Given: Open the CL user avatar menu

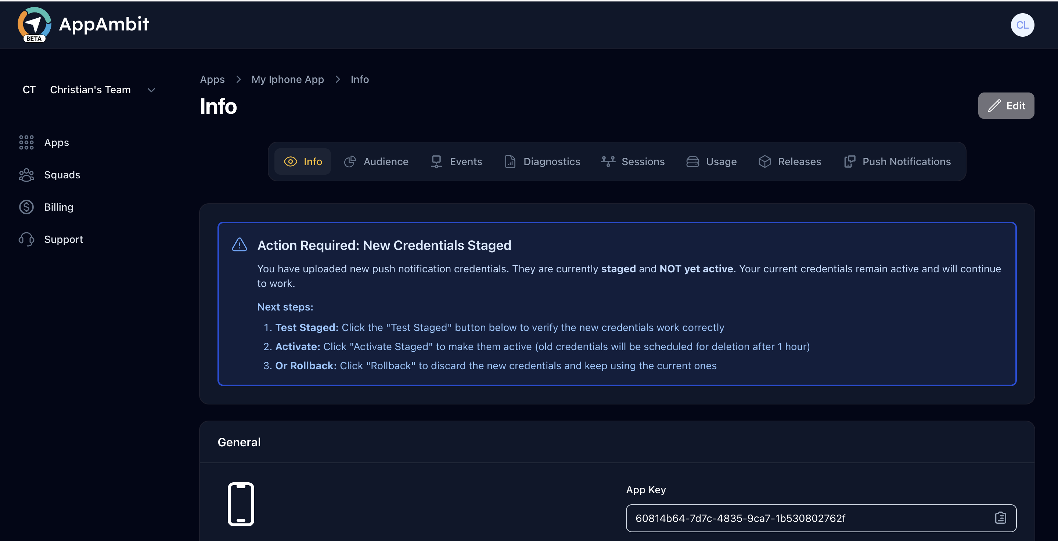Looking at the screenshot, I should (1022, 25).
